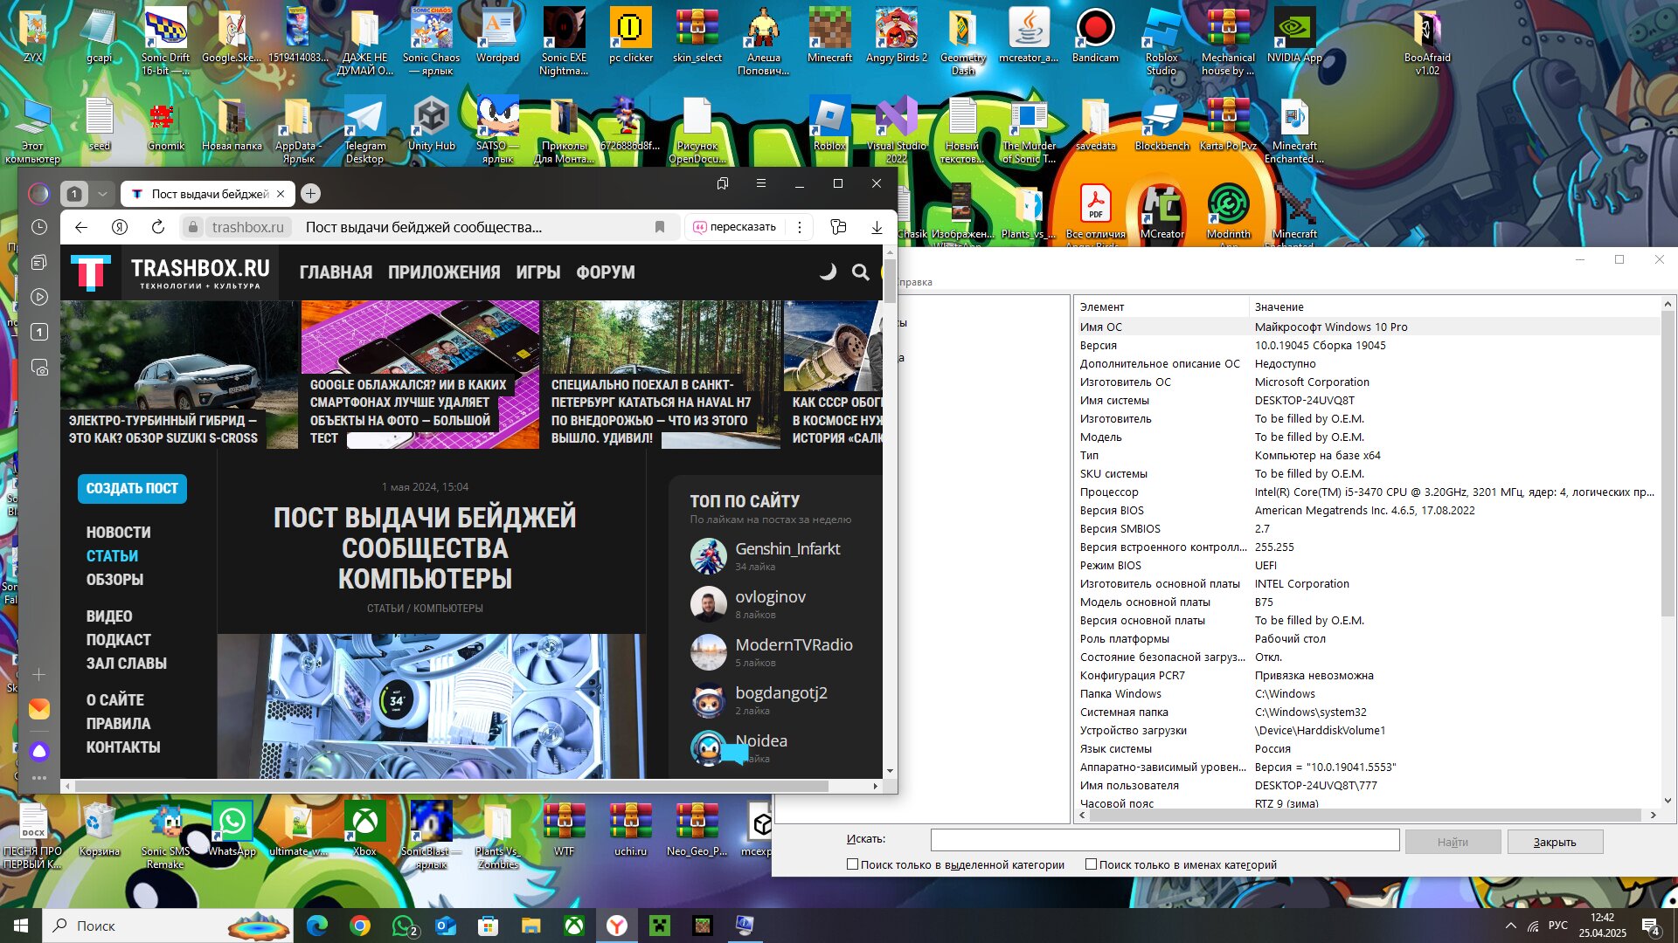Viewport: 1678px width, 943px height.
Task: Launch Chrome from taskbar
Action: (359, 926)
